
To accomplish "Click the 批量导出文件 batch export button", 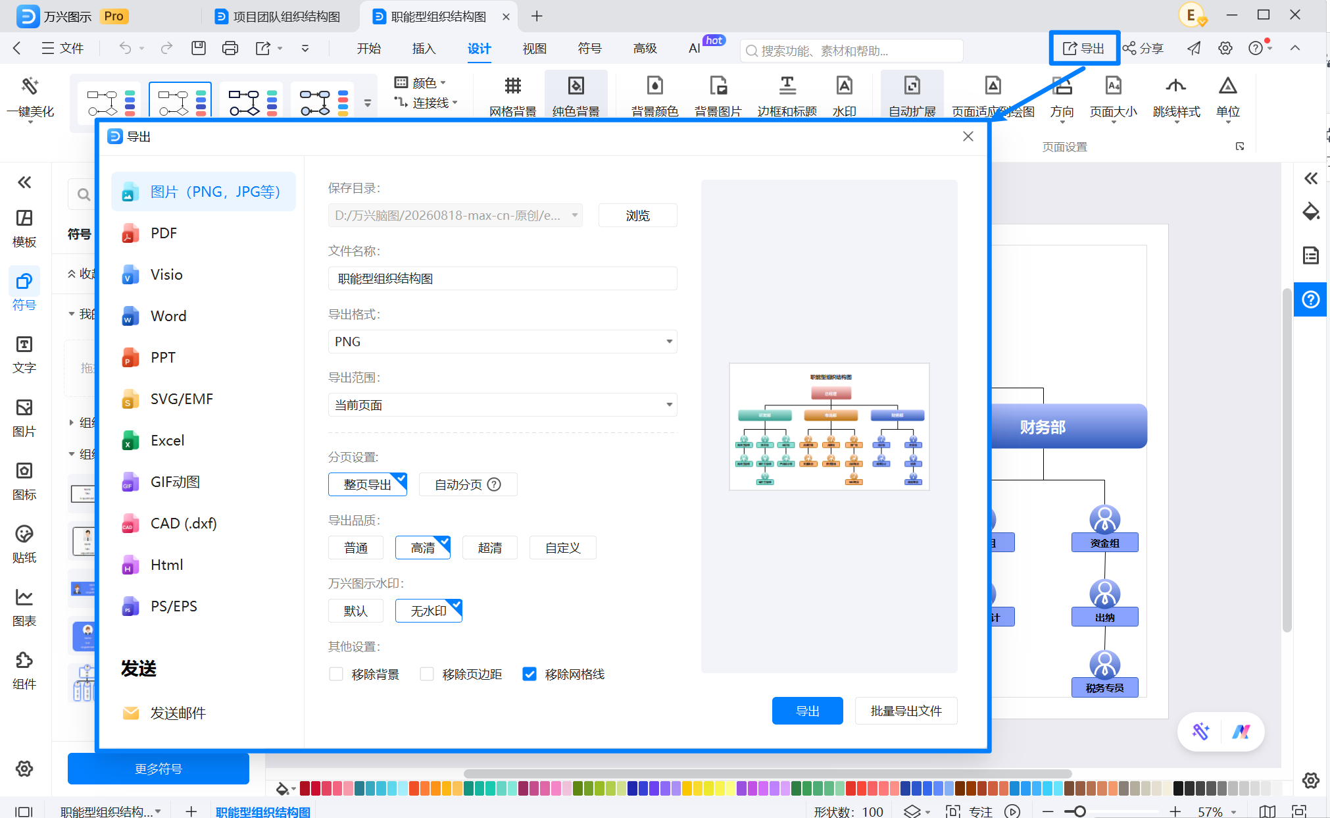I will (906, 711).
